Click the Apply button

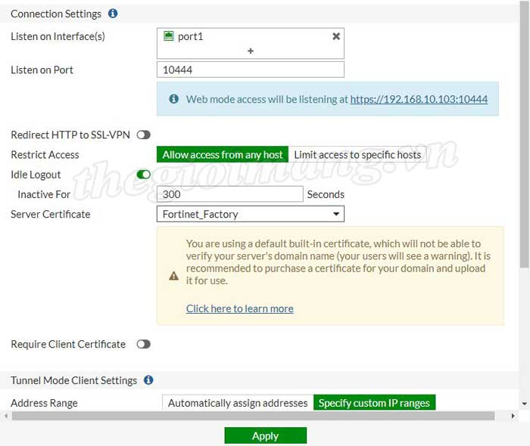[x=265, y=435]
